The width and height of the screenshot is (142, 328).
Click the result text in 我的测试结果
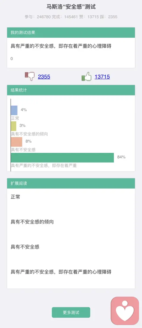(x=61, y=46)
